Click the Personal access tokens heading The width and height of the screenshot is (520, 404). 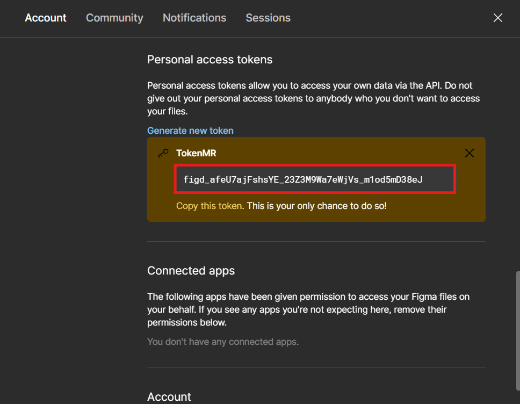(x=210, y=60)
